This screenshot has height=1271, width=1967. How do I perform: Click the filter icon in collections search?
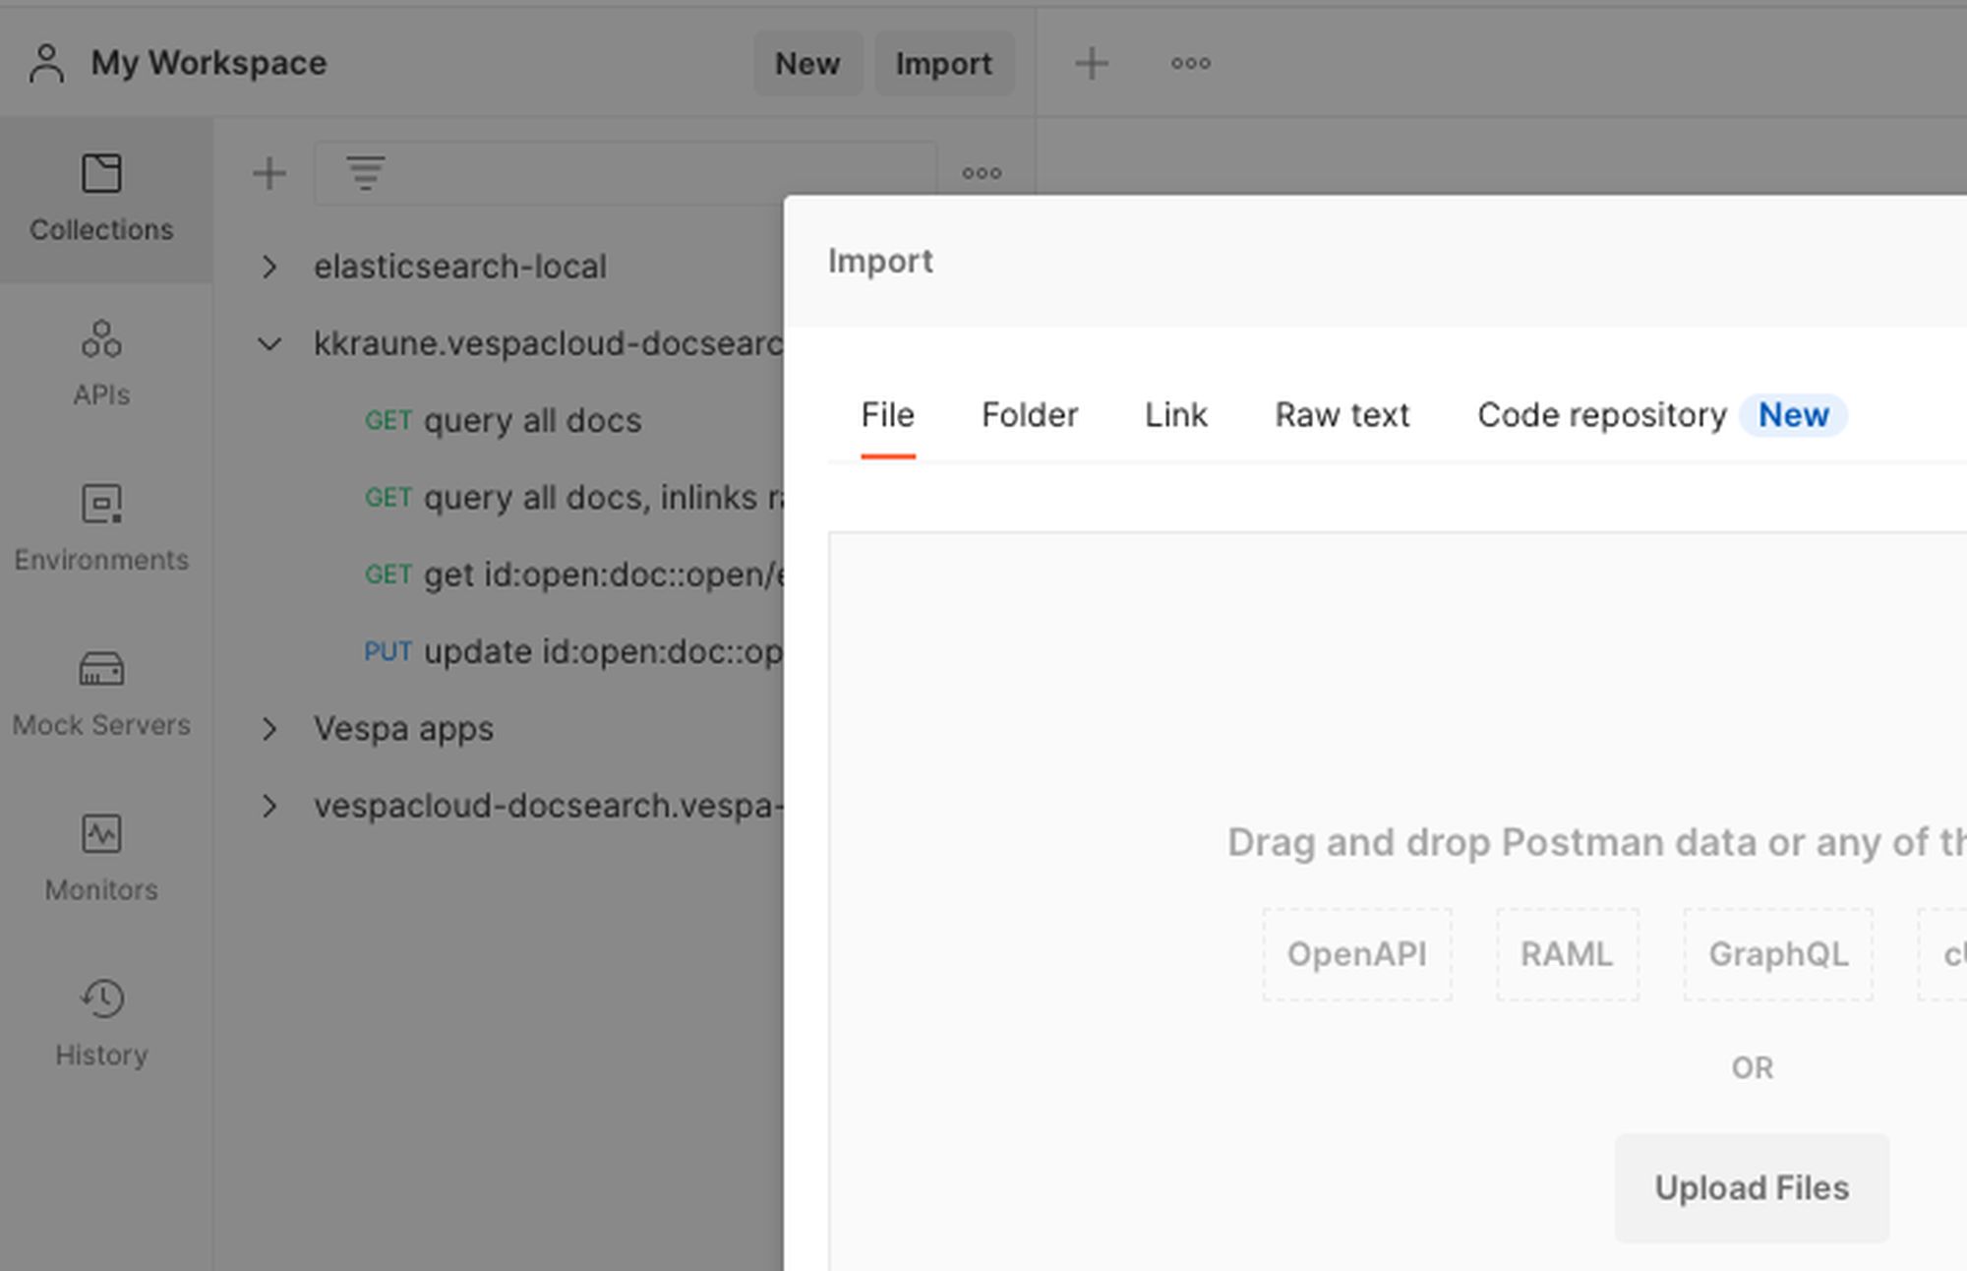(365, 174)
